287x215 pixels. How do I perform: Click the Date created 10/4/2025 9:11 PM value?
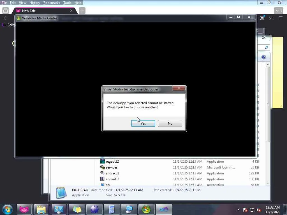187,190
